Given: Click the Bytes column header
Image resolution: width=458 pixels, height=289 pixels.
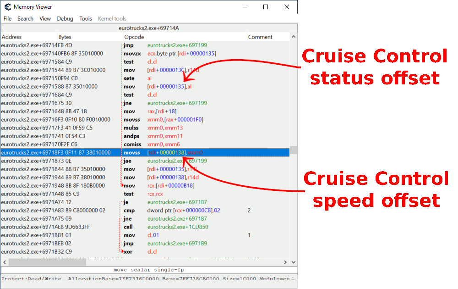Looking at the screenshot, I should (x=90, y=37).
